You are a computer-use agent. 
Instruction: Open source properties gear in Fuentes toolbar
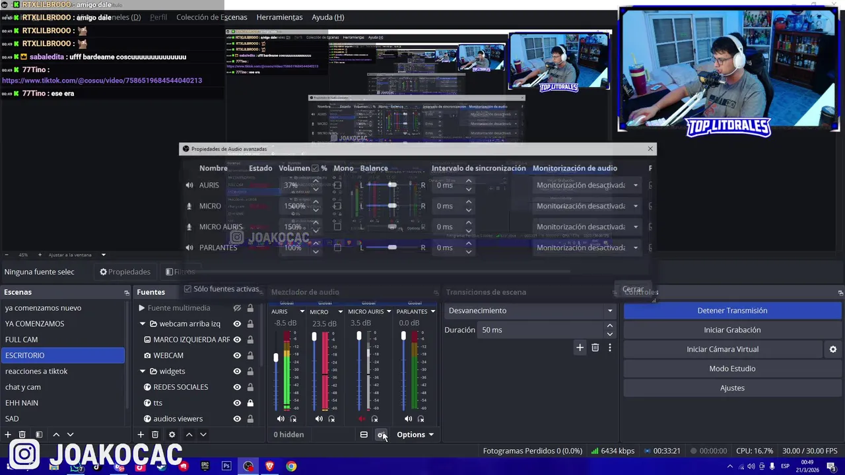coord(172,435)
